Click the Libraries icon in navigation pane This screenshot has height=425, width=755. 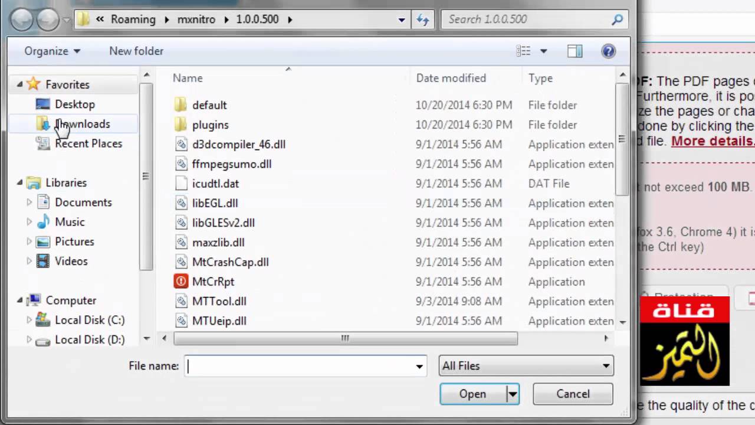pyautogui.click(x=34, y=182)
